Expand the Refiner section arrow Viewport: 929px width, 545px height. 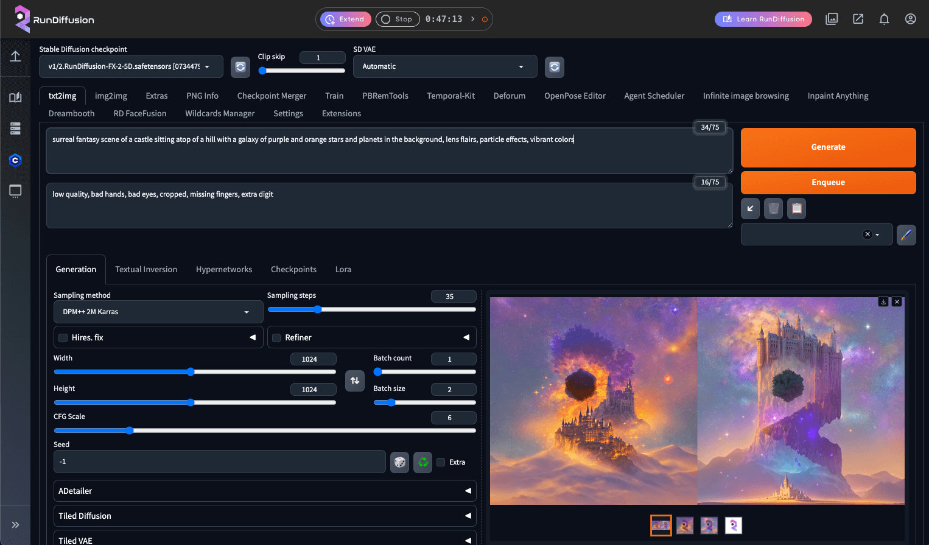[466, 337]
